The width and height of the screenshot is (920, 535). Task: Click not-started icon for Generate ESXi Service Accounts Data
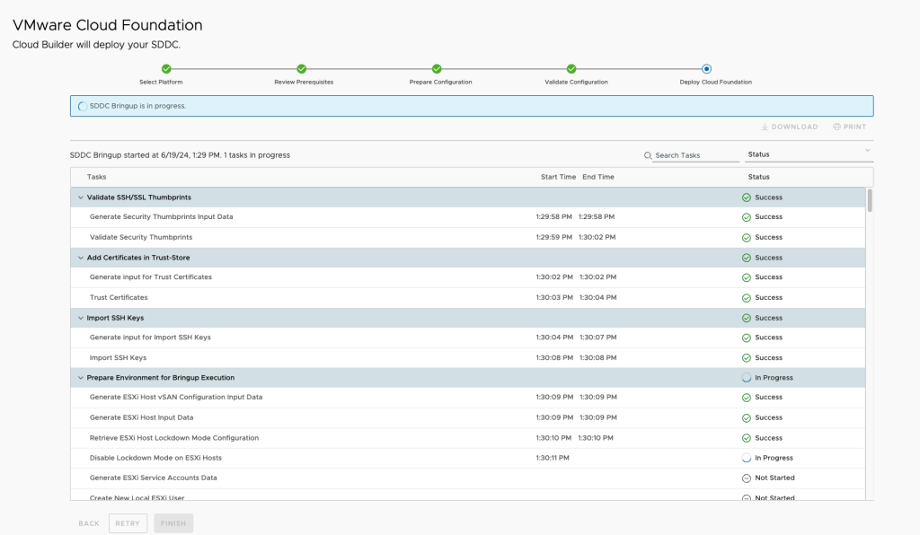[x=747, y=478]
